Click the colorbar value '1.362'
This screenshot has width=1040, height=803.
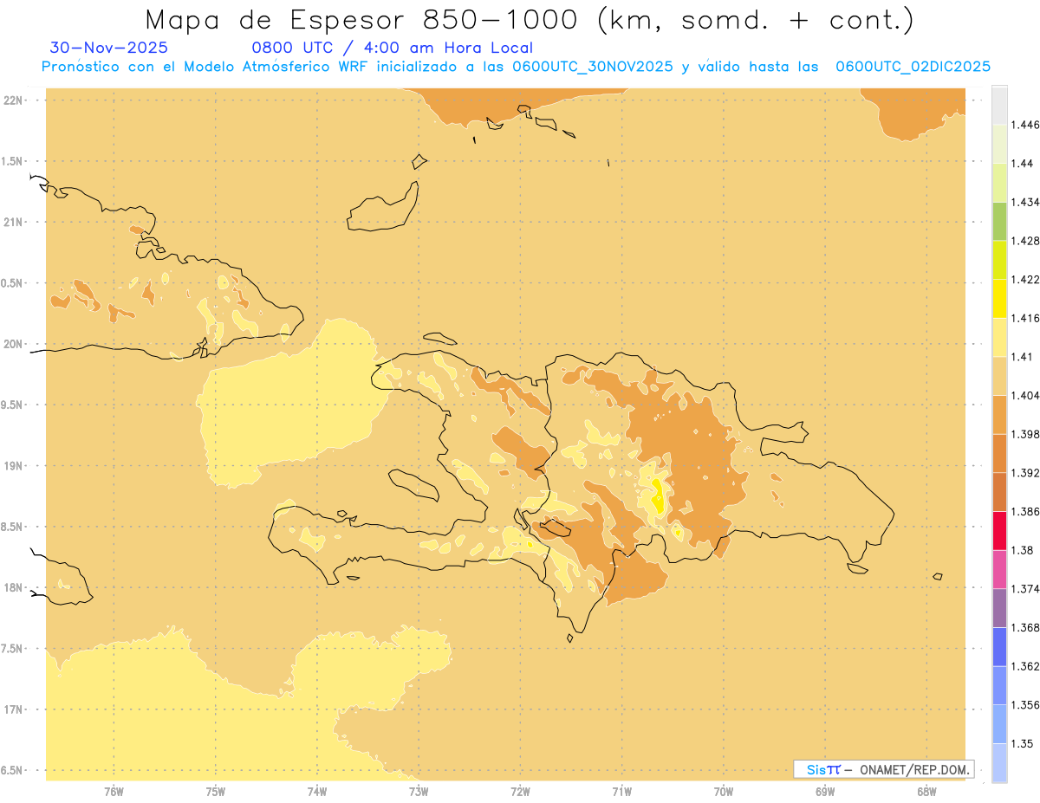click(1025, 666)
